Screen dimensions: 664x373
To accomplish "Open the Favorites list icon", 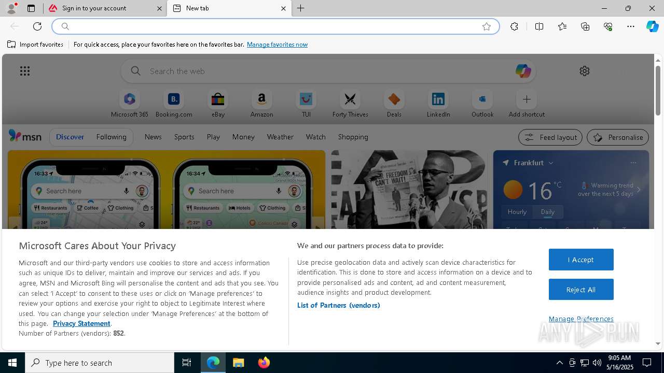I will point(562,26).
